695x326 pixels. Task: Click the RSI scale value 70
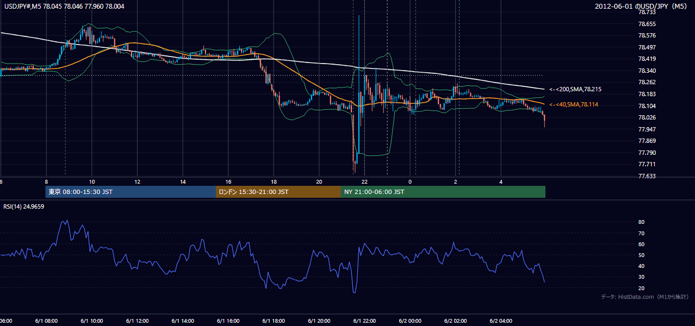pyautogui.click(x=642, y=233)
